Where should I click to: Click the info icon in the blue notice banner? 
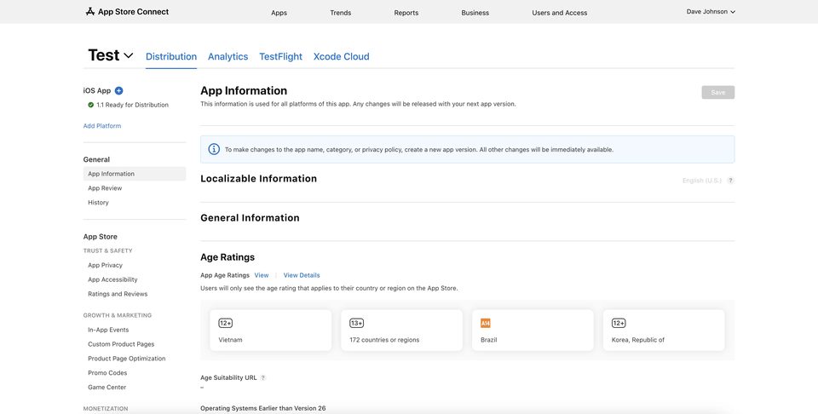click(214, 149)
